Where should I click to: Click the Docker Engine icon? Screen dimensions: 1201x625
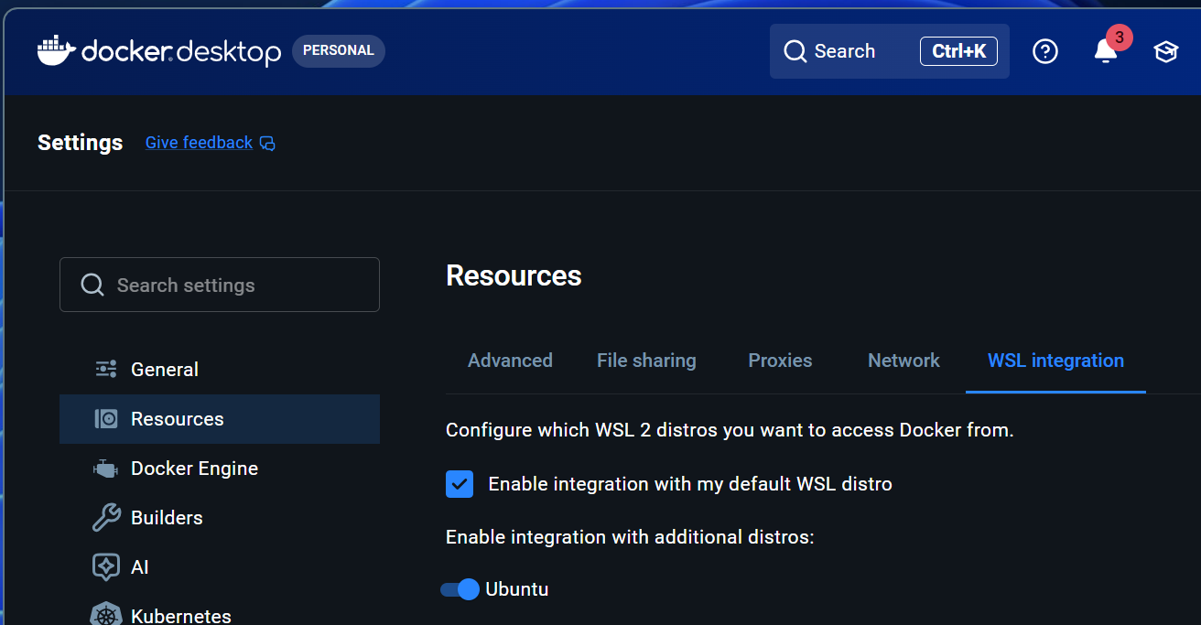106,468
